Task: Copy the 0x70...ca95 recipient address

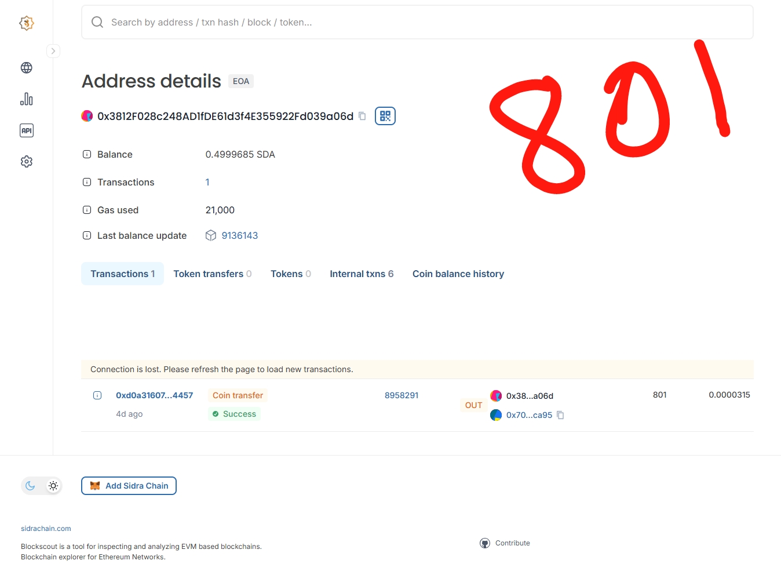Action: 560,415
